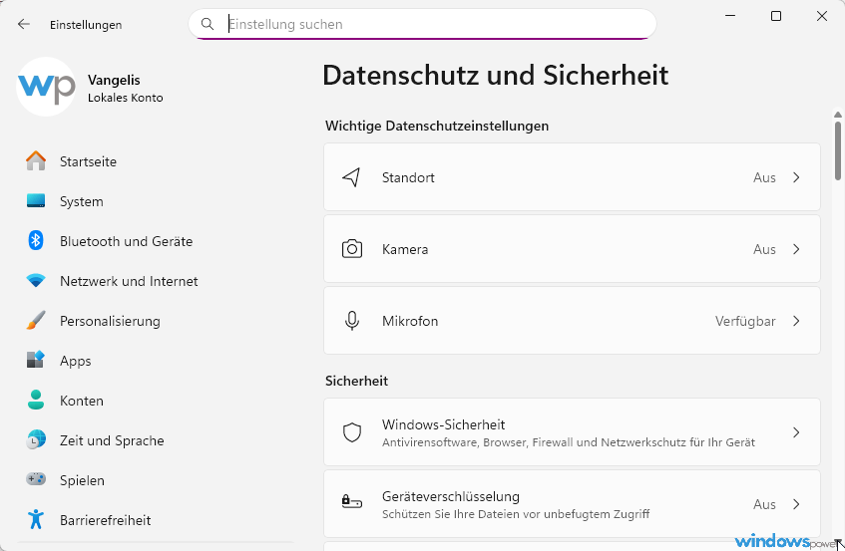Image resolution: width=845 pixels, height=551 pixels.
Task: Close the Einstellungen window
Action: coord(822,16)
